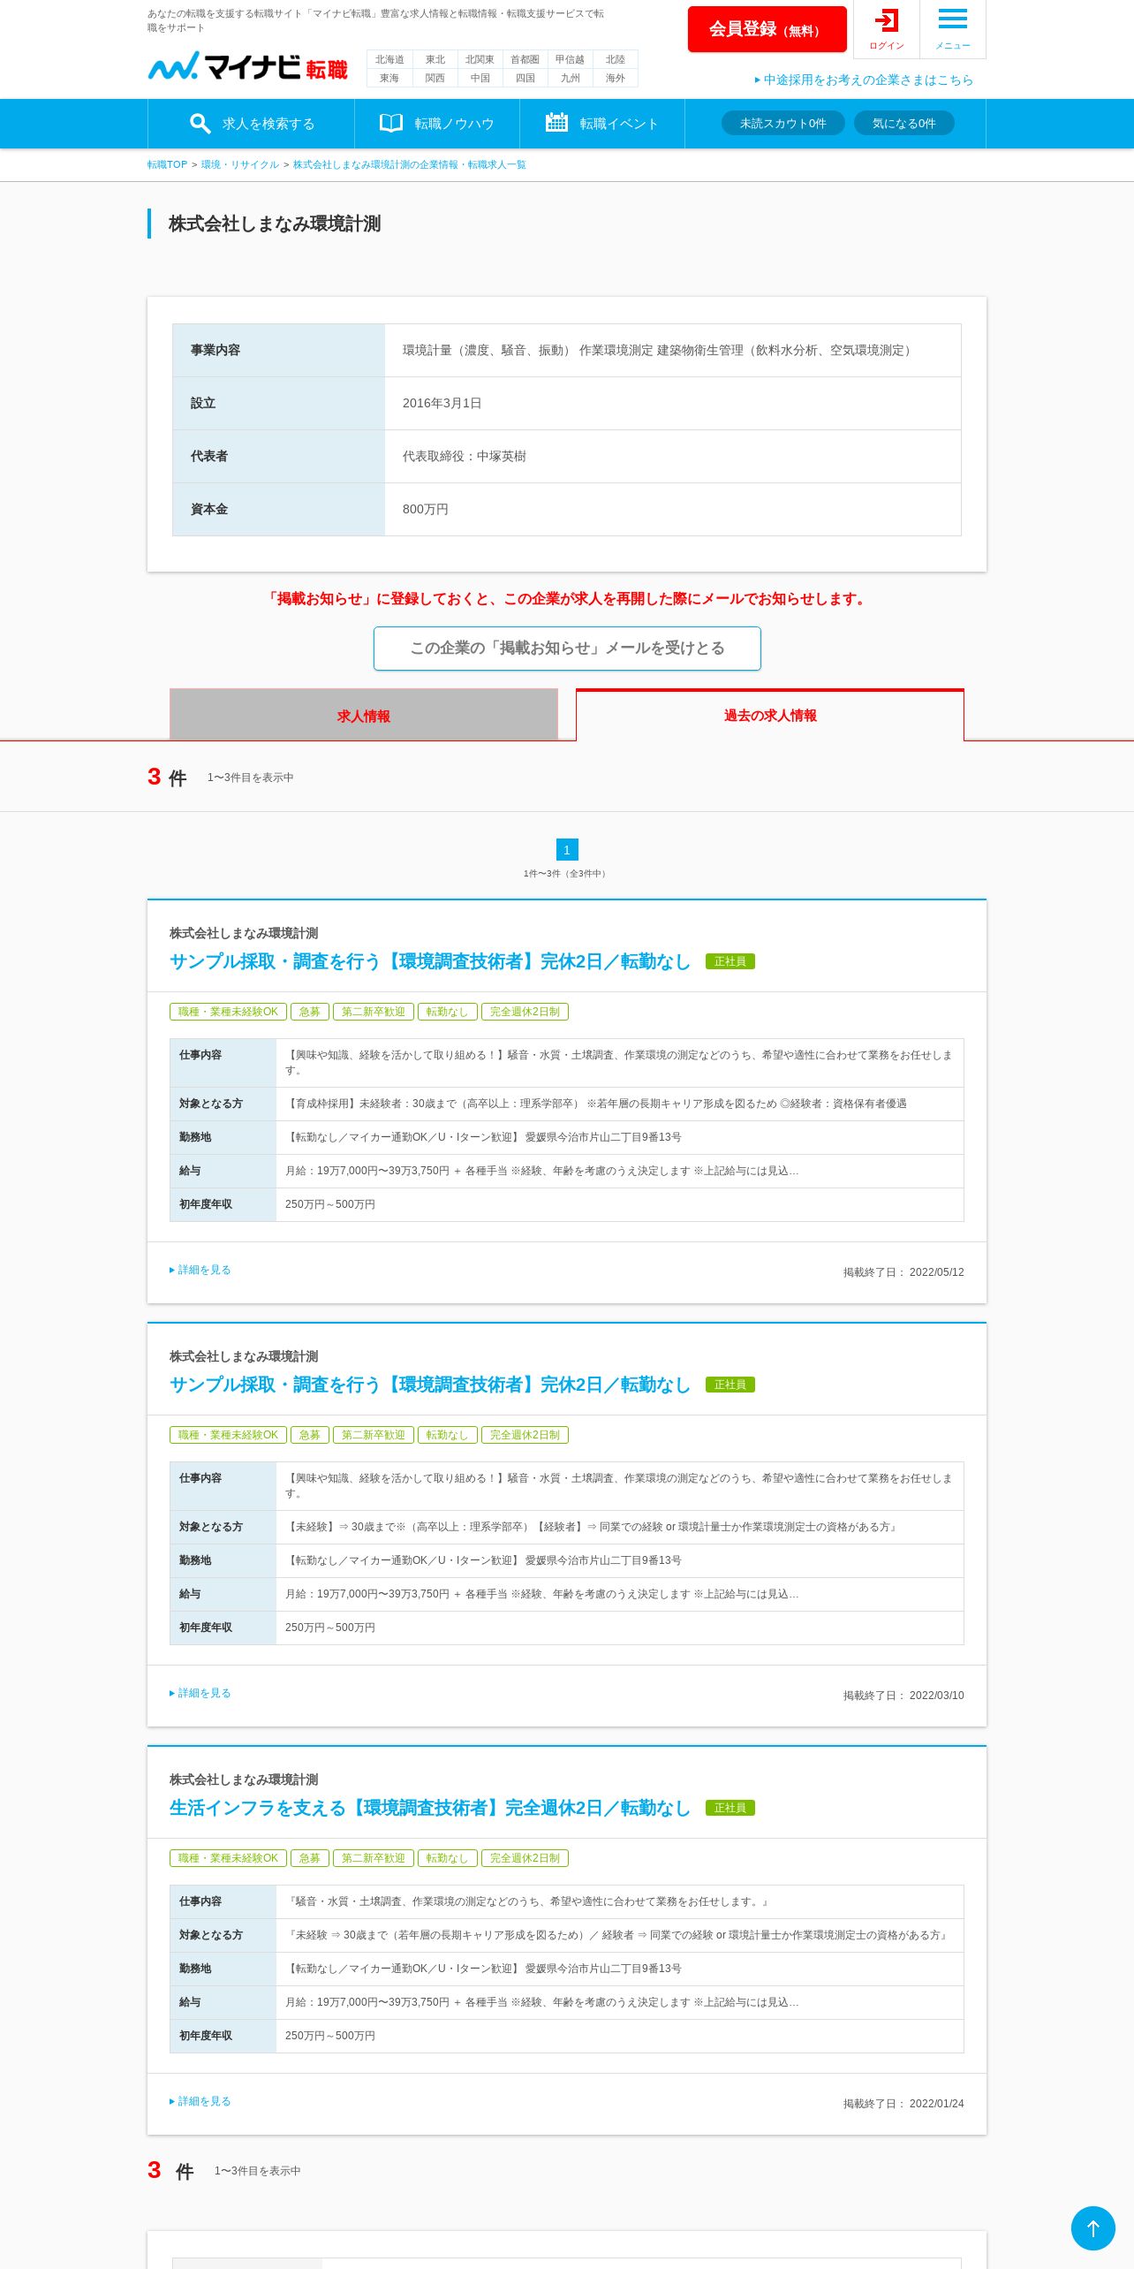Image resolution: width=1134 pixels, height=2269 pixels.
Task: Open 生活インフラを支える job title link
Action: click(430, 1808)
